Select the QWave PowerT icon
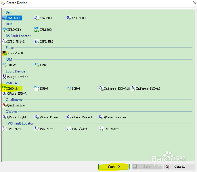197x172 pixels. tap(69, 117)
